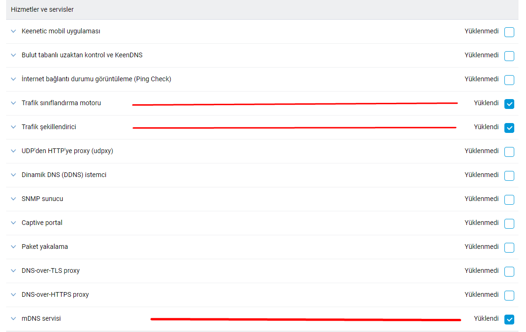Uncheck the Trafik şekillendirici checkbox
Viewport: 526px width, 332px height.
(509, 128)
